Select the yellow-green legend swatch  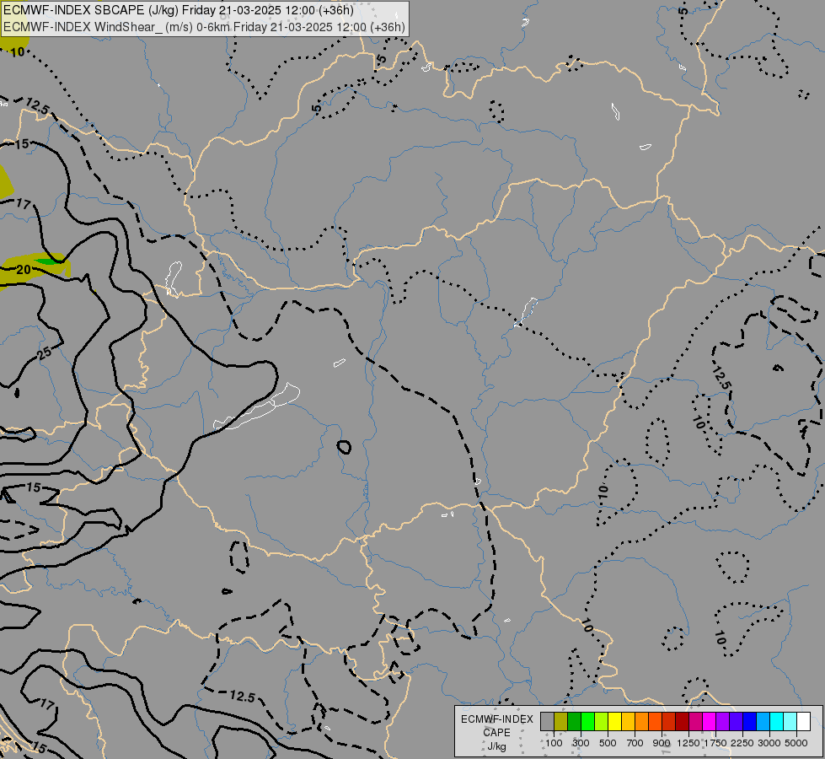click(602, 722)
